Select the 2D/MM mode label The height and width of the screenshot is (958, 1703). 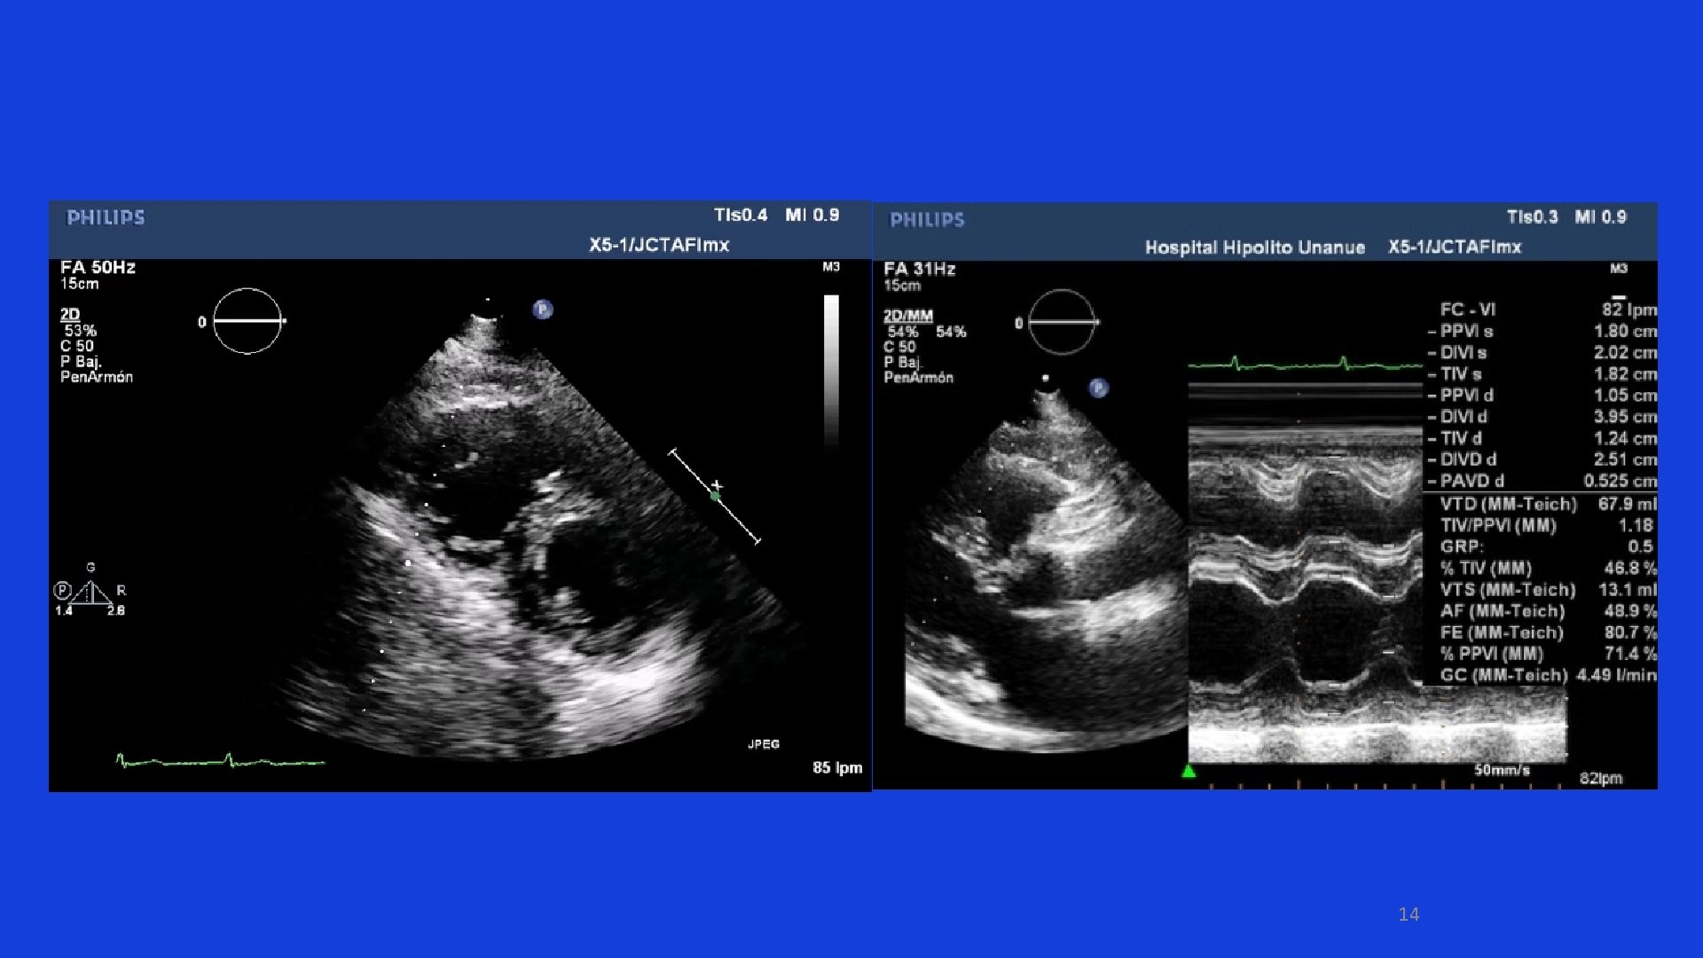pos(907,316)
